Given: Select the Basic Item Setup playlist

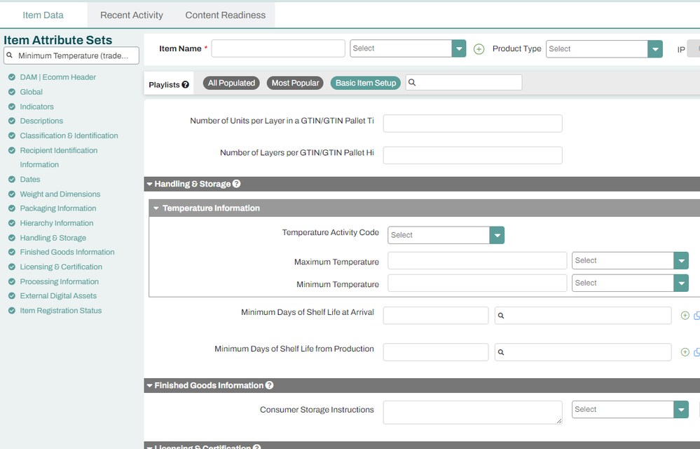Looking at the screenshot, I should tap(366, 83).
